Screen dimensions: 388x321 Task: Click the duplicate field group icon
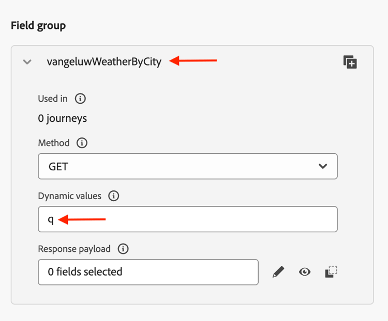[x=350, y=62]
